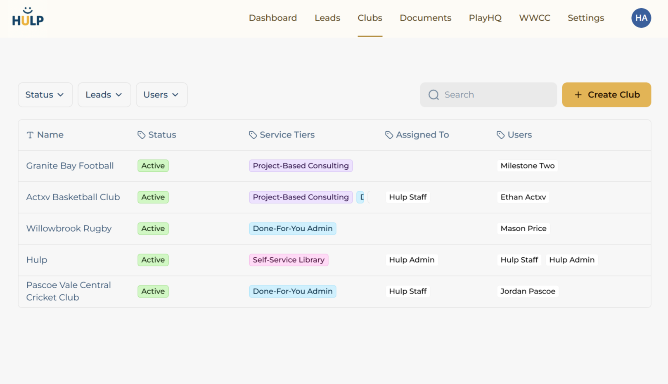
Task: Go to the Dashboard tab
Action: tap(273, 18)
